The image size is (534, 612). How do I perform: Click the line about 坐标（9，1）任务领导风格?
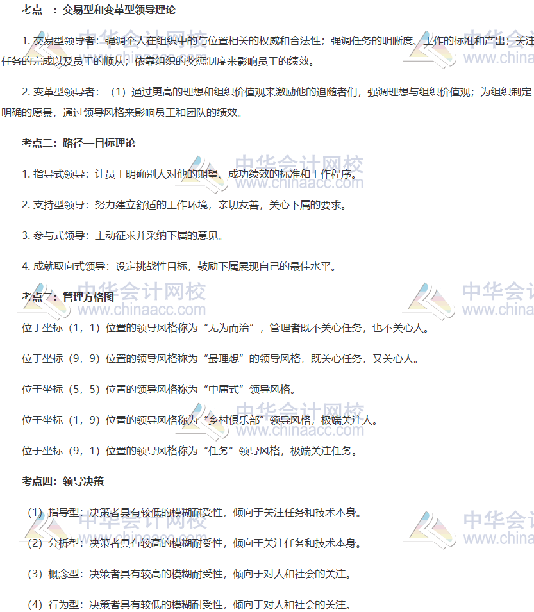coord(189,451)
